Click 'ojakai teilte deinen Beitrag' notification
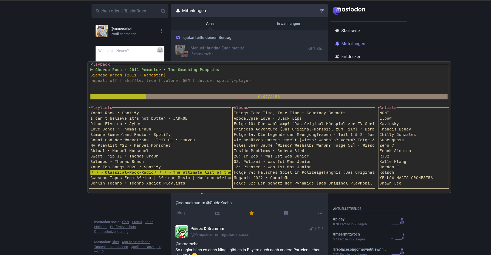The width and height of the screenshot is (491, 255). [x=207, y=38]
